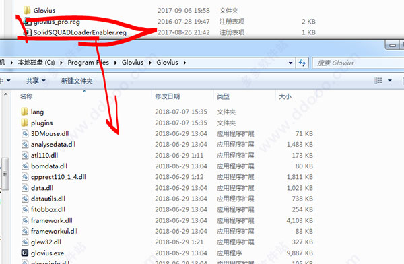This screenshot has height=264, width=404.
Task: Select the data.dll file icon
Action: coord(25,188)
